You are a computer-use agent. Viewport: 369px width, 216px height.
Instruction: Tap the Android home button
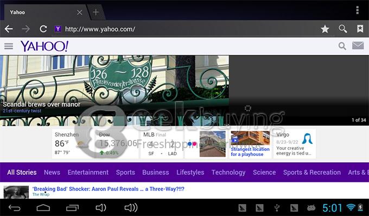coord(43,208)
